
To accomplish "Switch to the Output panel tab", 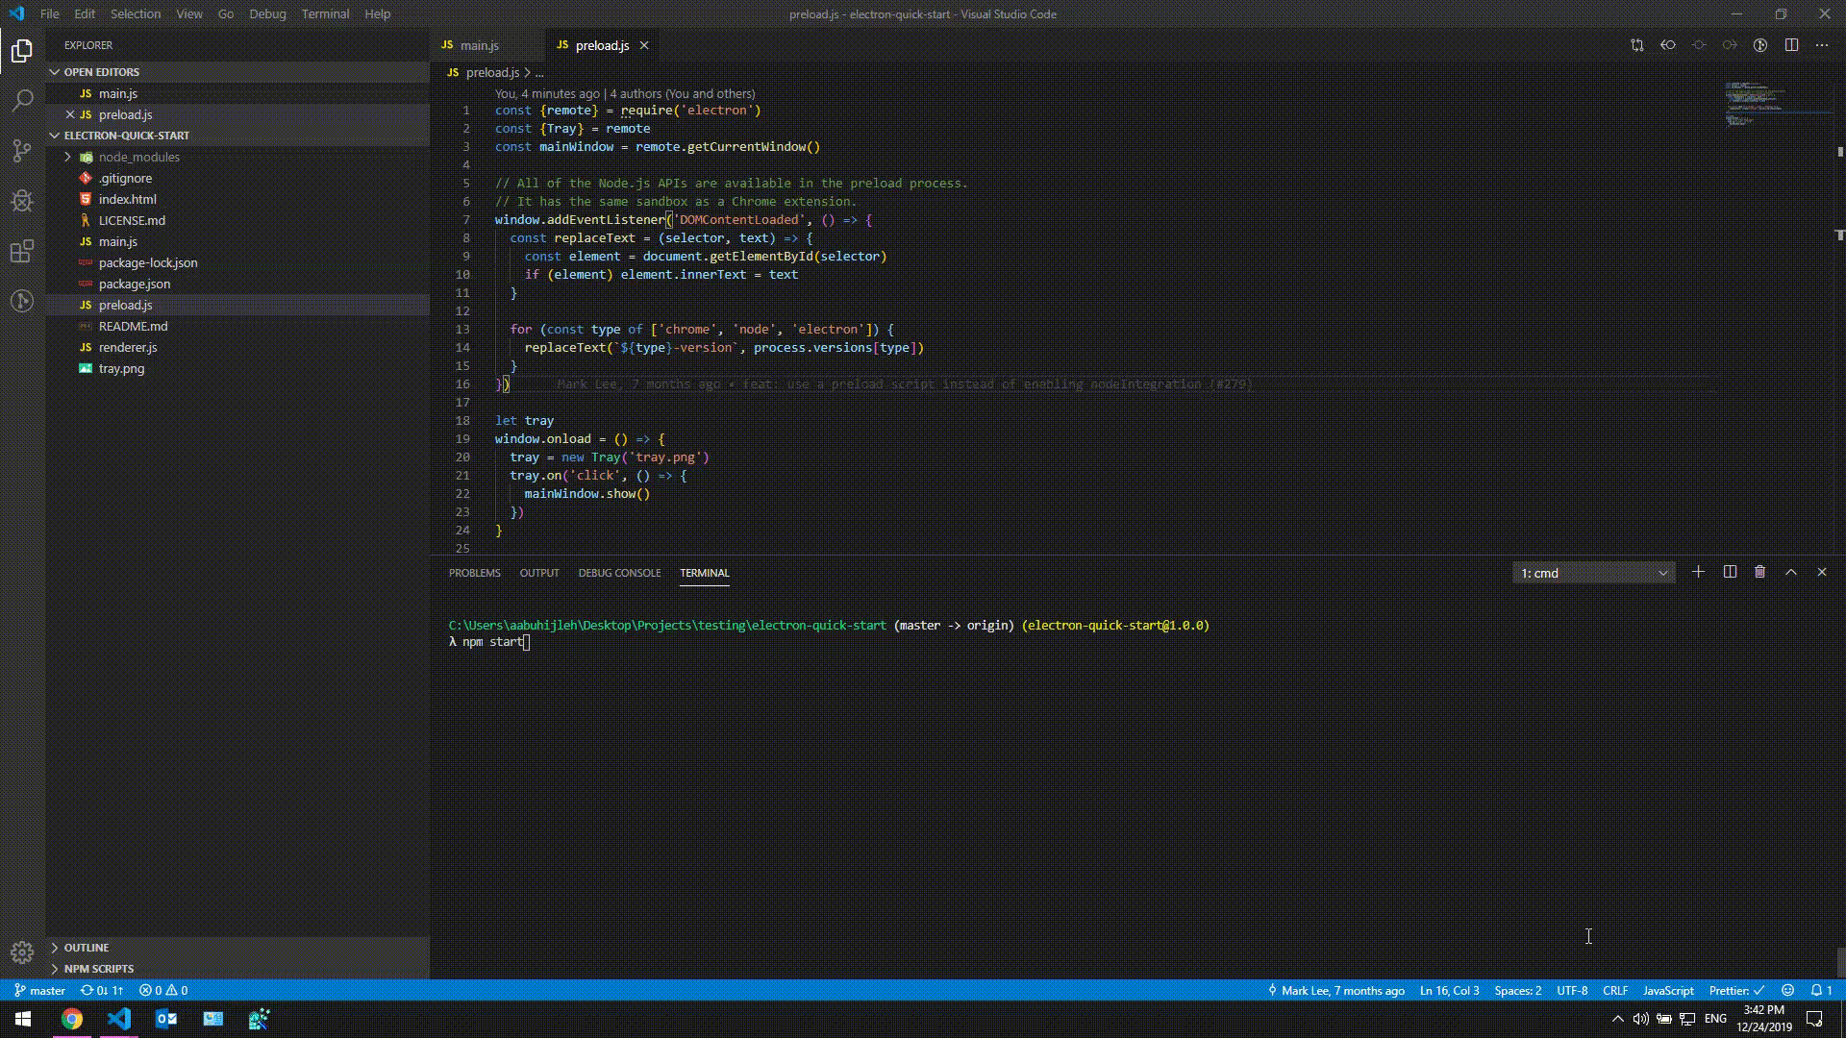I will 538,573.
